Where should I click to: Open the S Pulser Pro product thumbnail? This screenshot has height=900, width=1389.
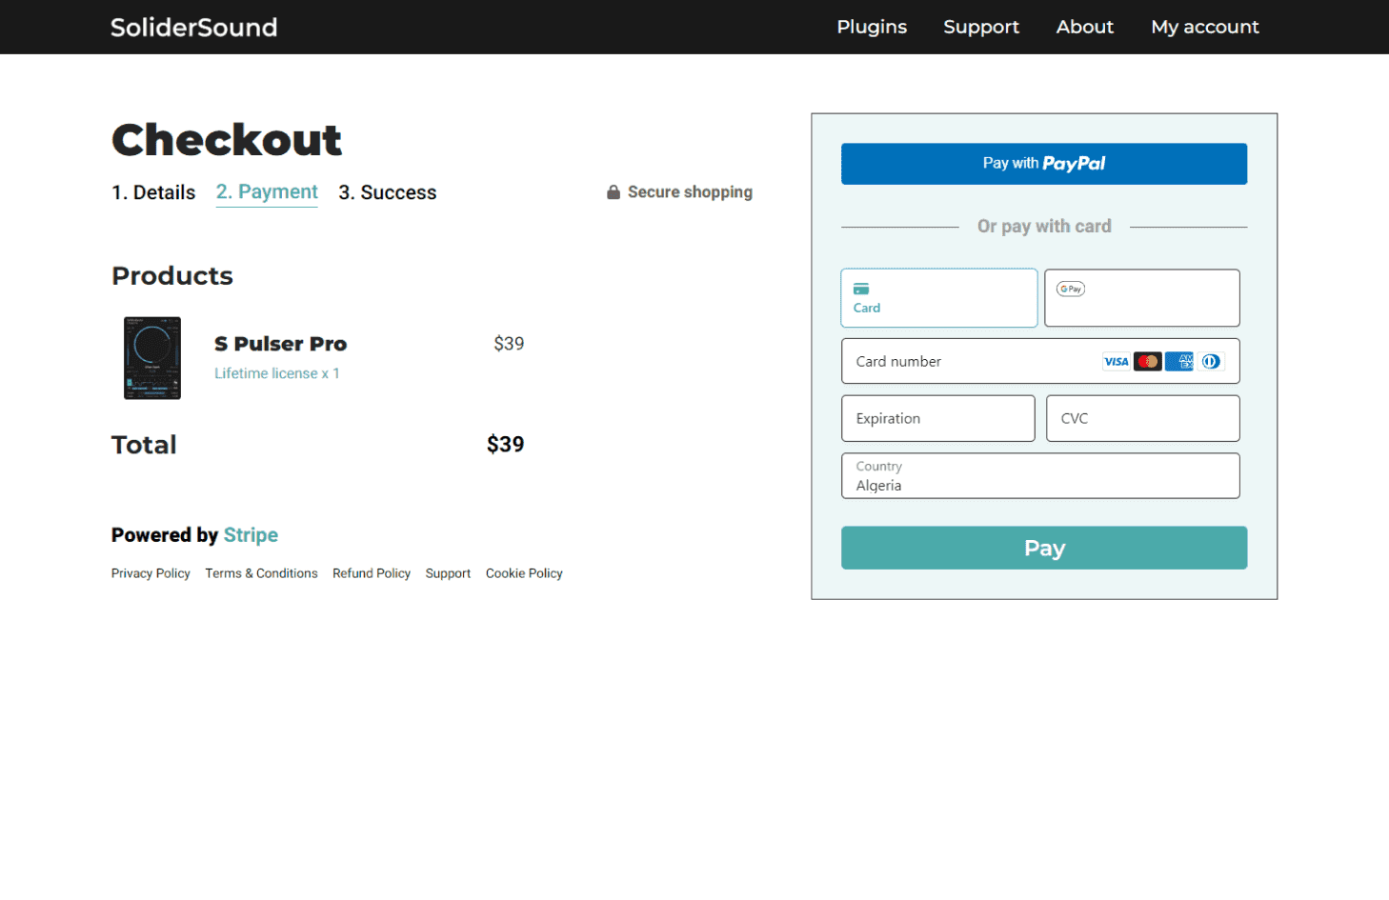coord(152,358)
